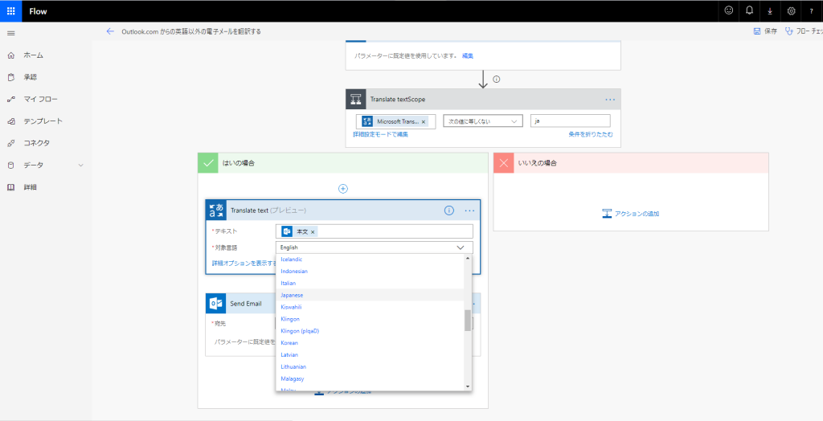
Task: Click the Send Email action title
Action: coord(246,304)
